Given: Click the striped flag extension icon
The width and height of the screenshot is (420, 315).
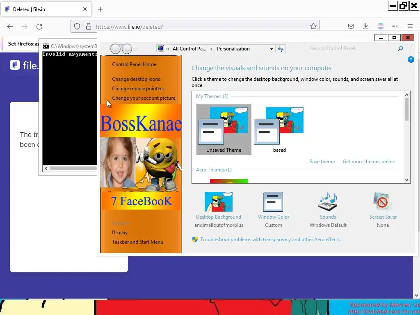Looking at the screenshot, I should click(380, 26).
